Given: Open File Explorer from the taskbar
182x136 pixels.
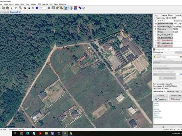Looking at the screenshot, I should pos(46,133).
